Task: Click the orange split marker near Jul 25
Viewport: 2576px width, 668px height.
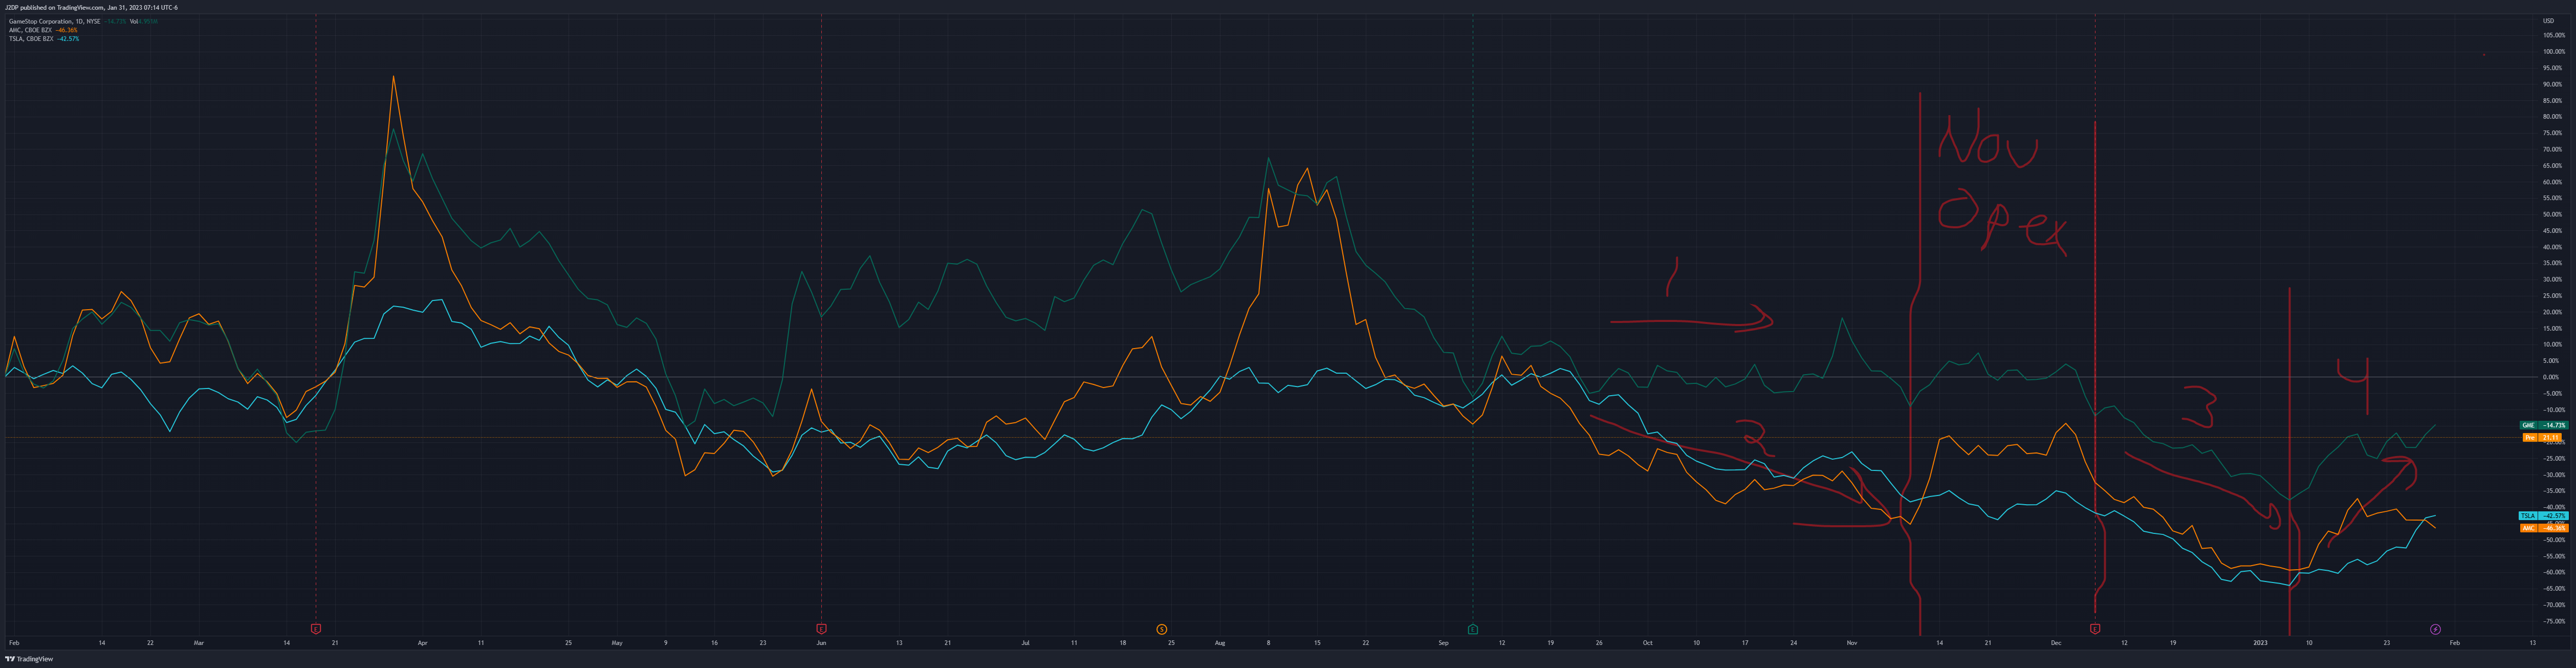Action: click(x=1161, y=629)
